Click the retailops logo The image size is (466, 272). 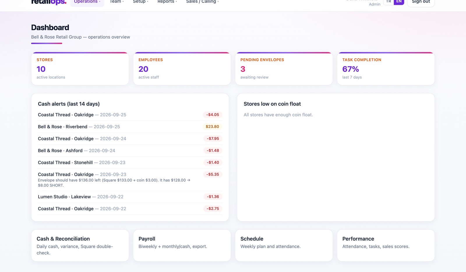pos(49,2)
